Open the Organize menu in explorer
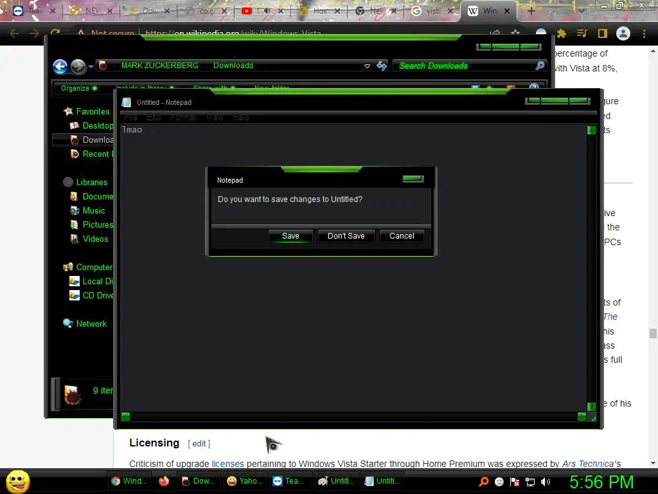658x494 pixels. pos(79,88)
